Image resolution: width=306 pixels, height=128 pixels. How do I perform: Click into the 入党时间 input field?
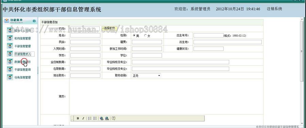85,49
